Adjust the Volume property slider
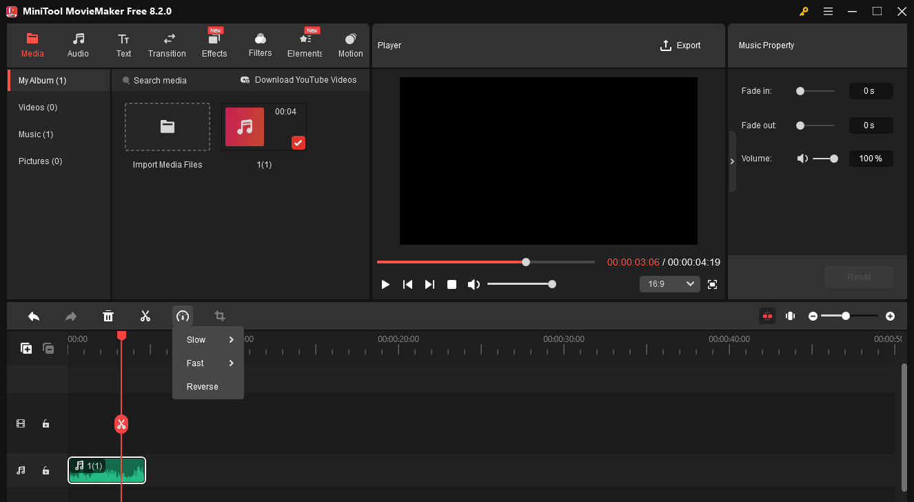The width and height of the screenshot is (914, 502). coord(825,159)
